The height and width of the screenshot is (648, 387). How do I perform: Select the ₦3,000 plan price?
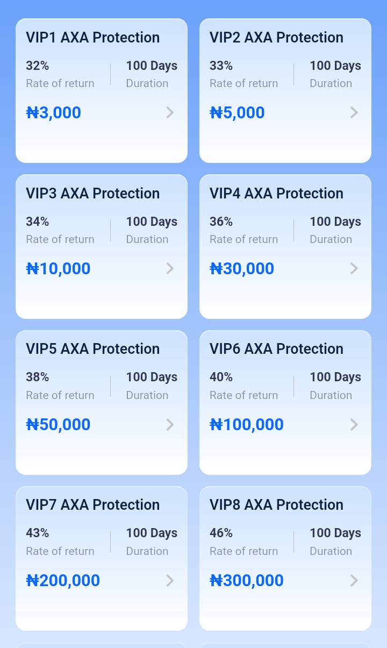coord(54,113)
